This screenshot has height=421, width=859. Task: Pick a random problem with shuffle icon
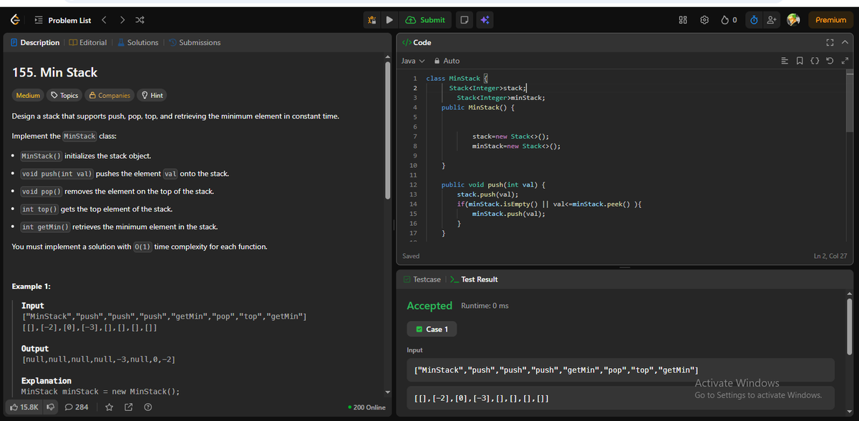pos(139,20)
